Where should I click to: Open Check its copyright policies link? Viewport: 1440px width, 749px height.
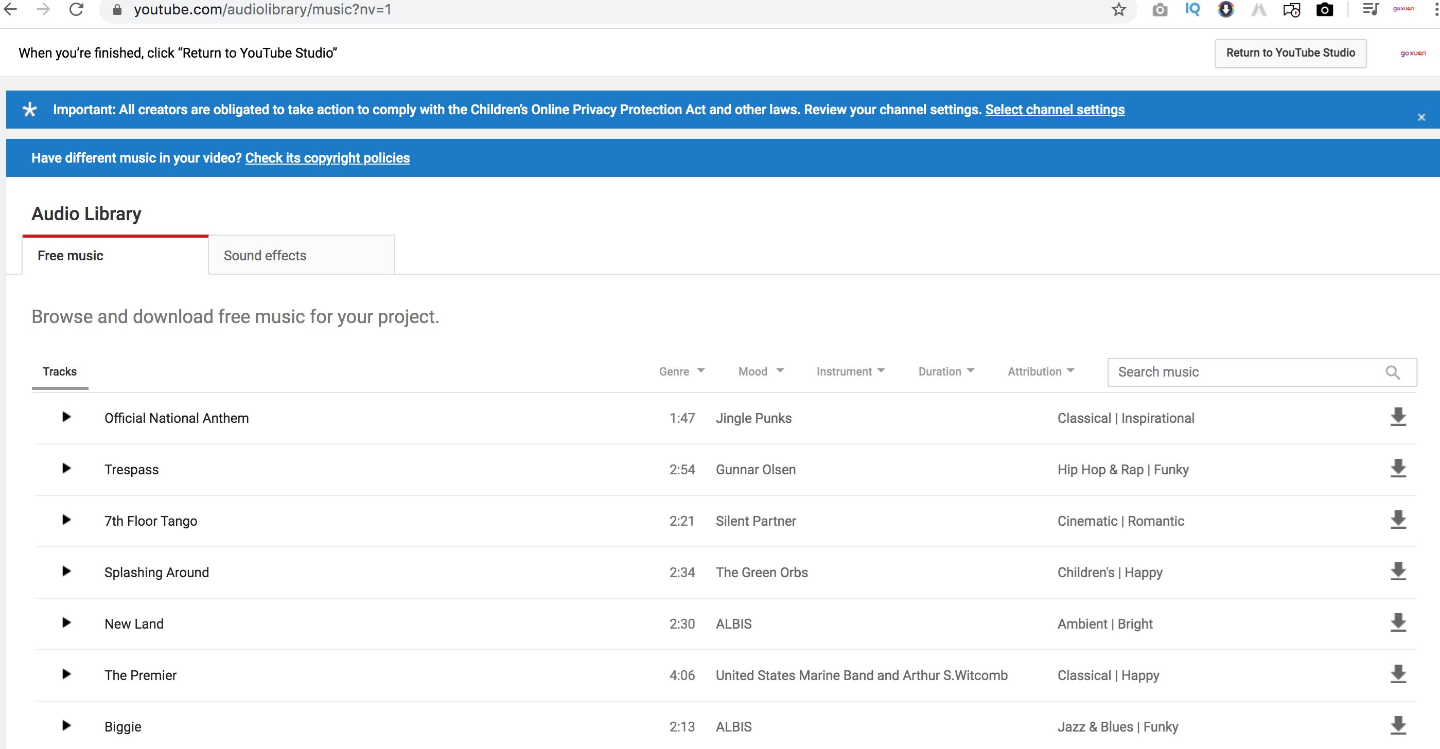[327, 158]
